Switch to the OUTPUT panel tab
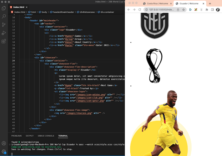The width and height of the screenshot is (222, 156). pos(29,136)
